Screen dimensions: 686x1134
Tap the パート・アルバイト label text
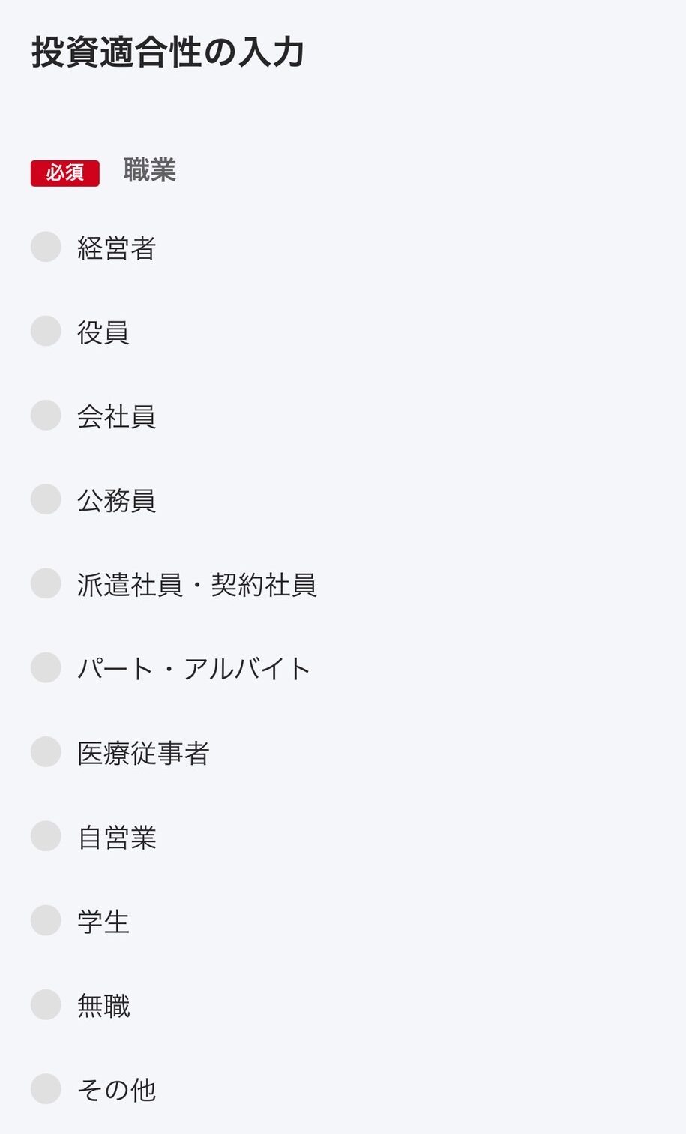pos(193,669)
